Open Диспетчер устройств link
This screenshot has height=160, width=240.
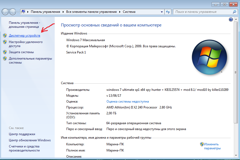tap(24, 36)
